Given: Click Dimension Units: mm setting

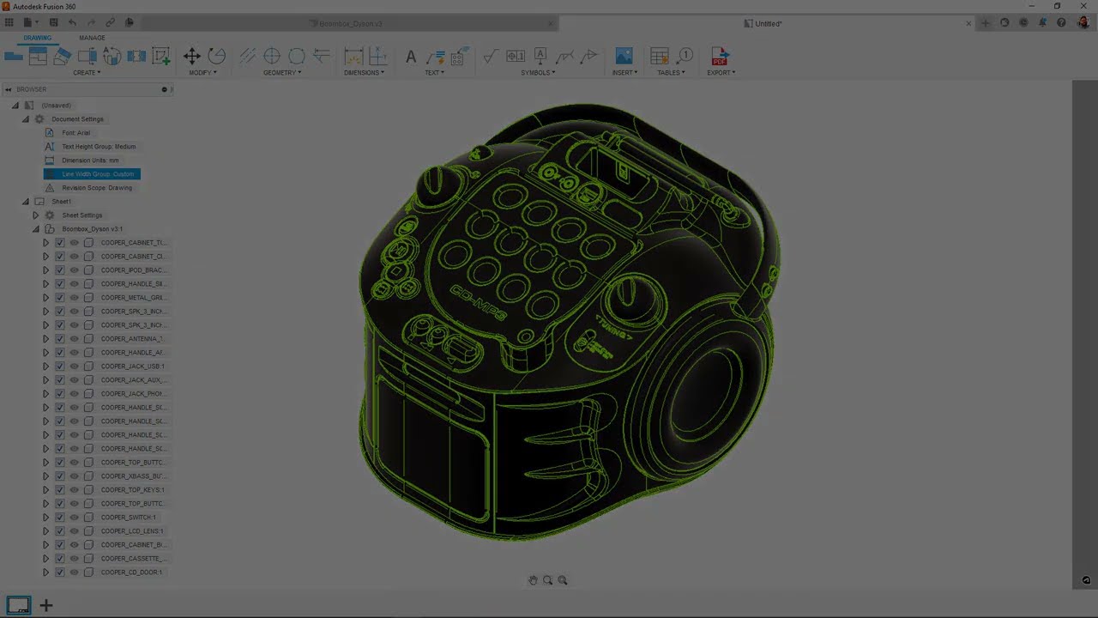Looking at the screenshot, I should point(90,161).
